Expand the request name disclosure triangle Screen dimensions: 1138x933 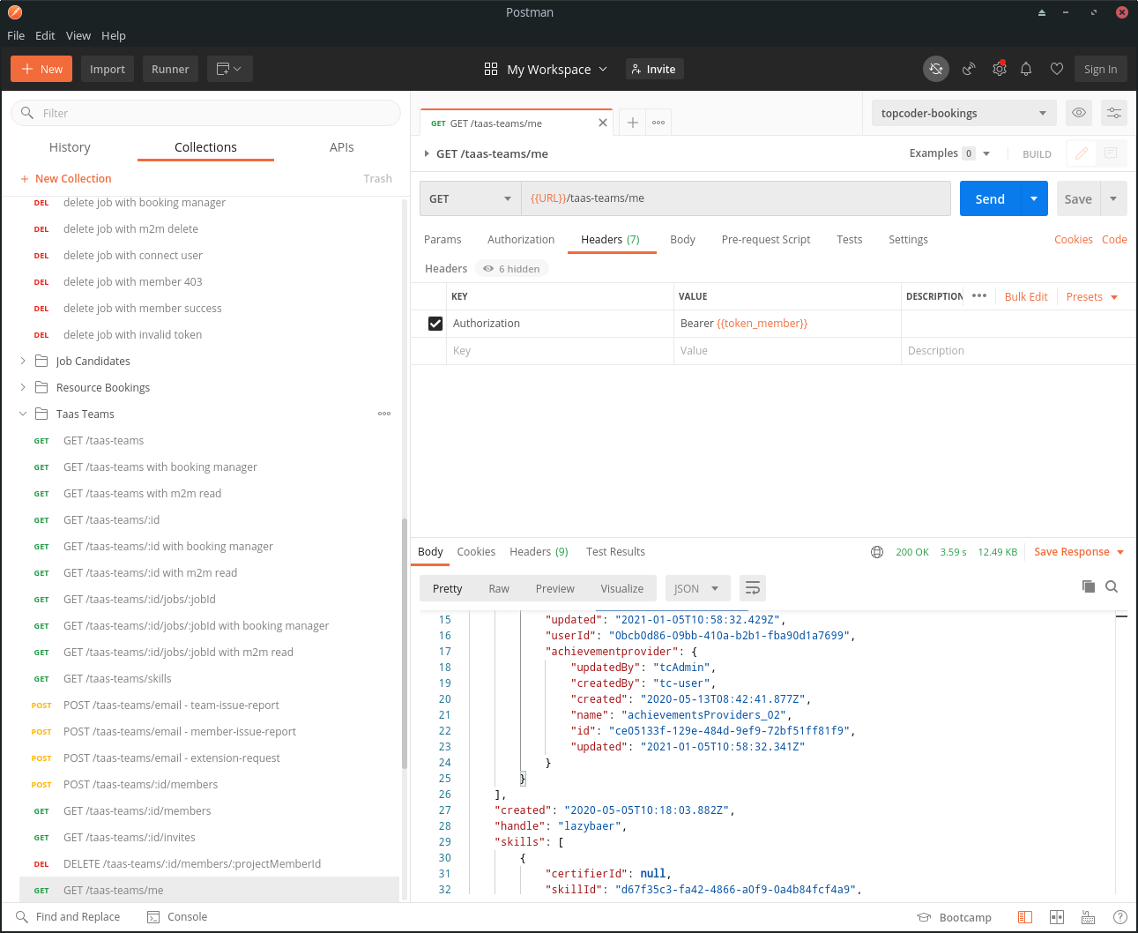[x=427, y=153]
